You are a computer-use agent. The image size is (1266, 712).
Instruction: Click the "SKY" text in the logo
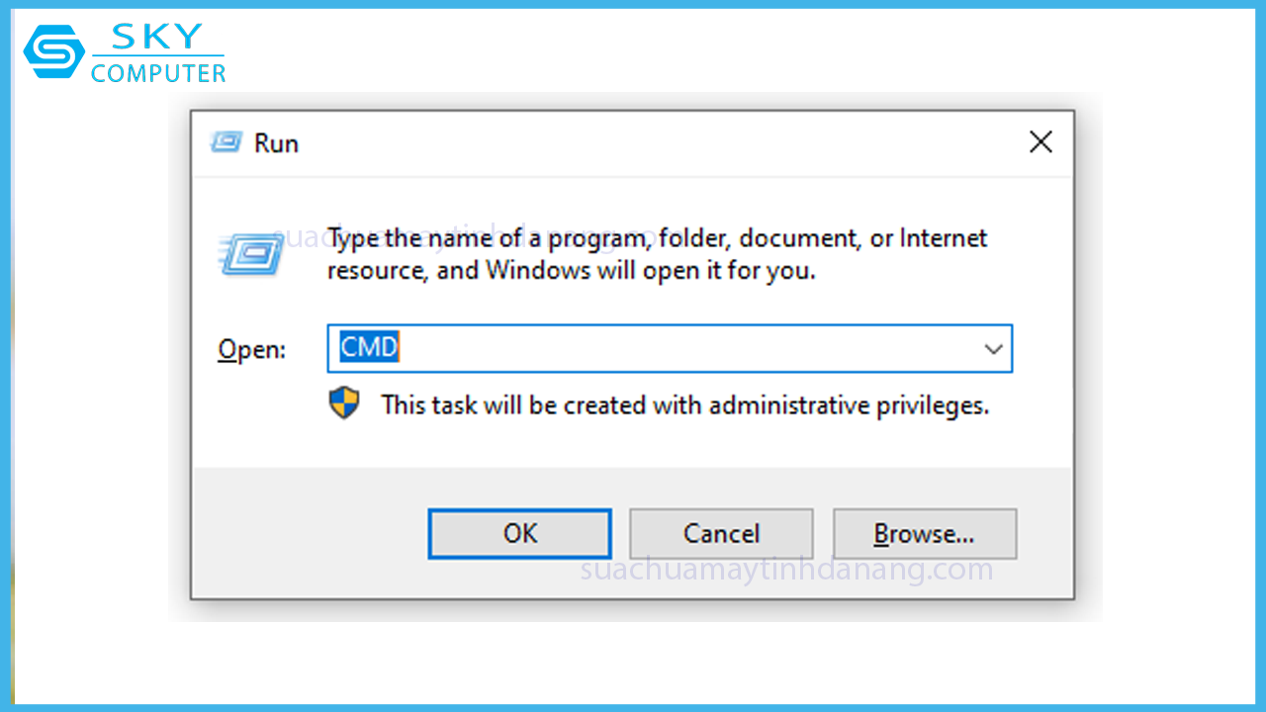tap(157, 36)
